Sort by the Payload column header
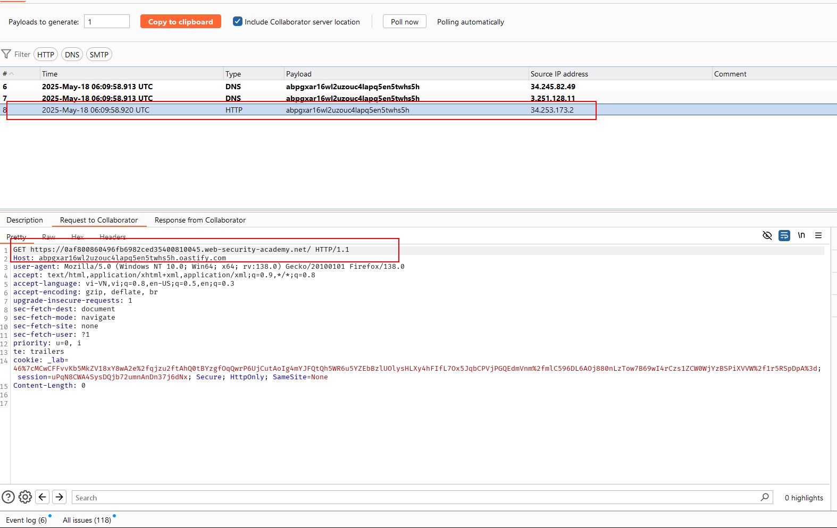This screenshot has height=528, width=837. 406,74
